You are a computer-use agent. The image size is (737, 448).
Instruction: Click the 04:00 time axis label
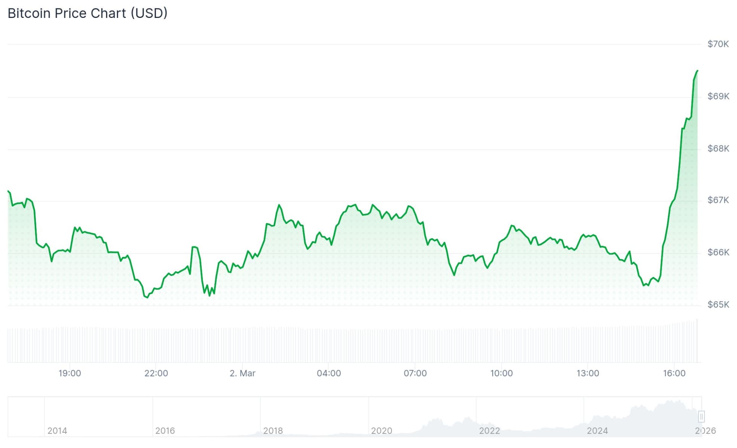[329, 373]
